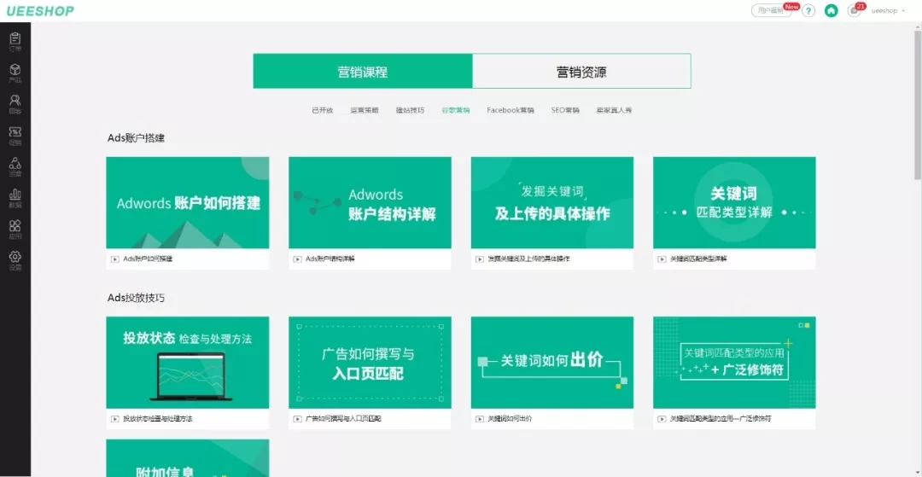Open the Coupons/Promotions sidebar icon
This screenshot has height=477, width=922.
15,135
